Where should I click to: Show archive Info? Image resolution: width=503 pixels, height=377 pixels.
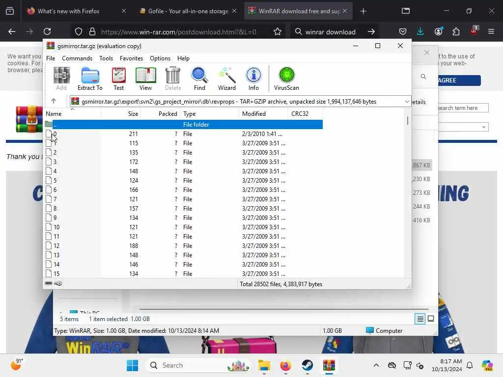tap(253, 79)
